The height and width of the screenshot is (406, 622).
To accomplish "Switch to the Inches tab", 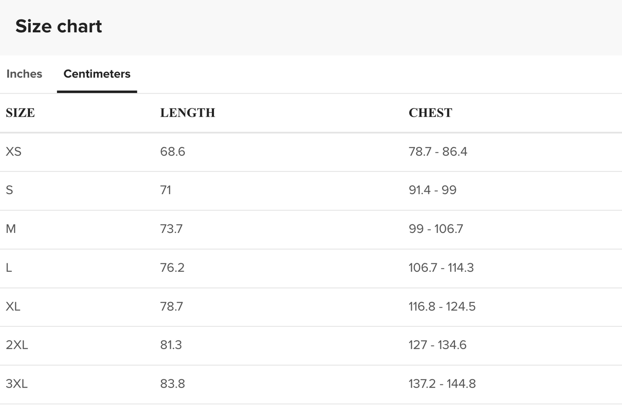I will point(24,74).
